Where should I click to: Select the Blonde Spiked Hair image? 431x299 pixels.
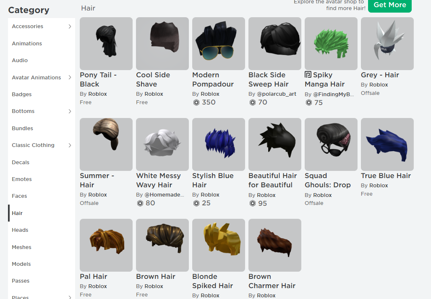pos(219,245)
